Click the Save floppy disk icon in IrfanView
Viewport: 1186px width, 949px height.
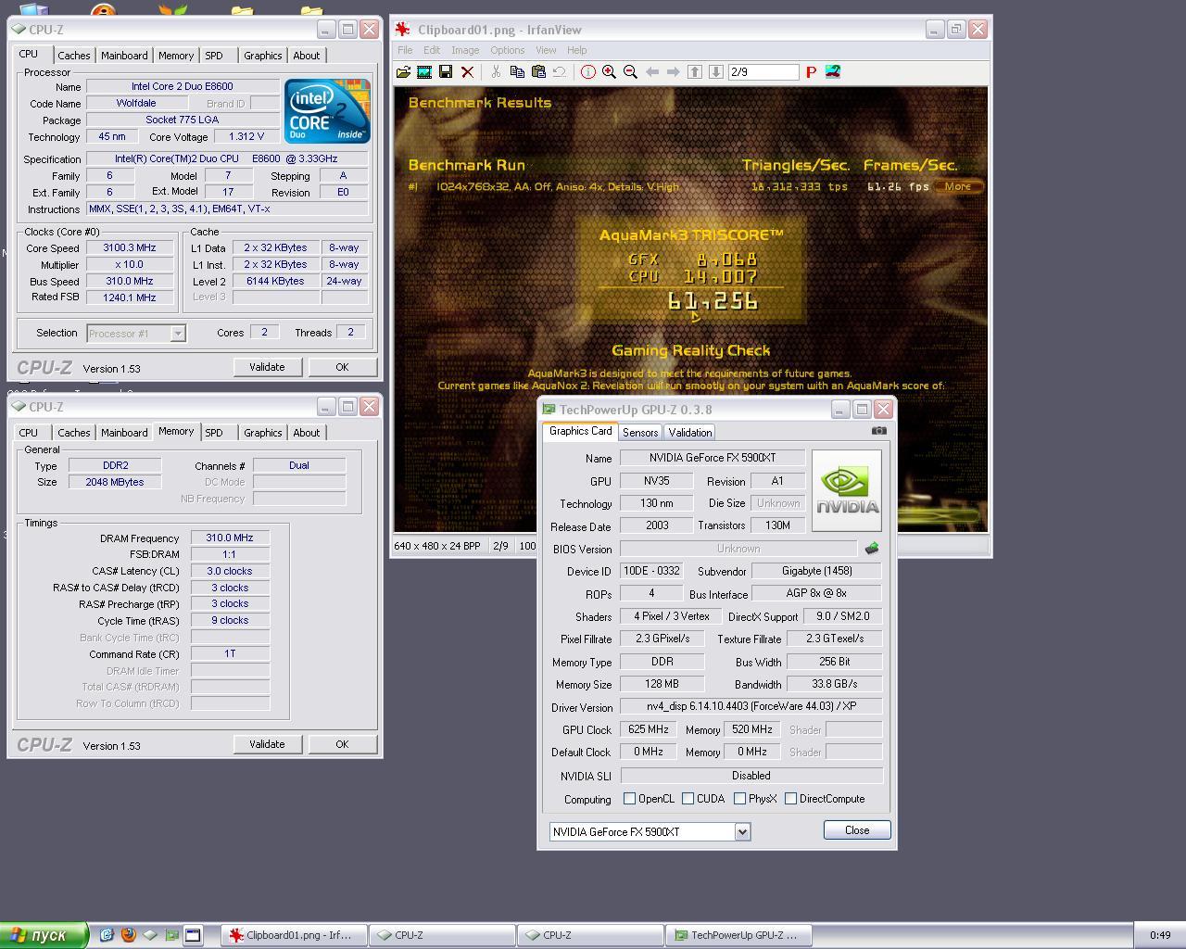tap(446, 72)
